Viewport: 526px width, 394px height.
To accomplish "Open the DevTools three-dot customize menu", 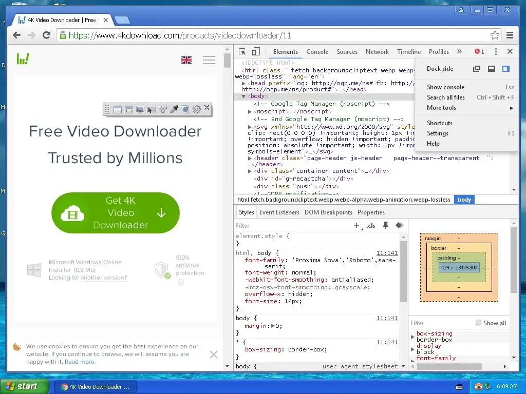I will pos(496,52).
